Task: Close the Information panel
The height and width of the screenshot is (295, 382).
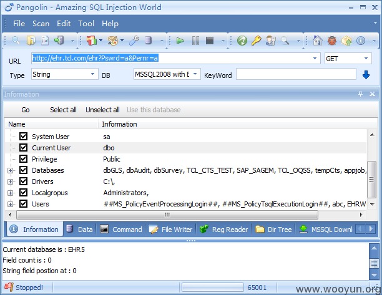Action: (x=372, y=94)
